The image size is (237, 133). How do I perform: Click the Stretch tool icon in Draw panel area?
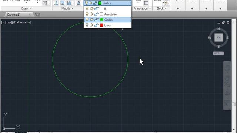[45, 3]
